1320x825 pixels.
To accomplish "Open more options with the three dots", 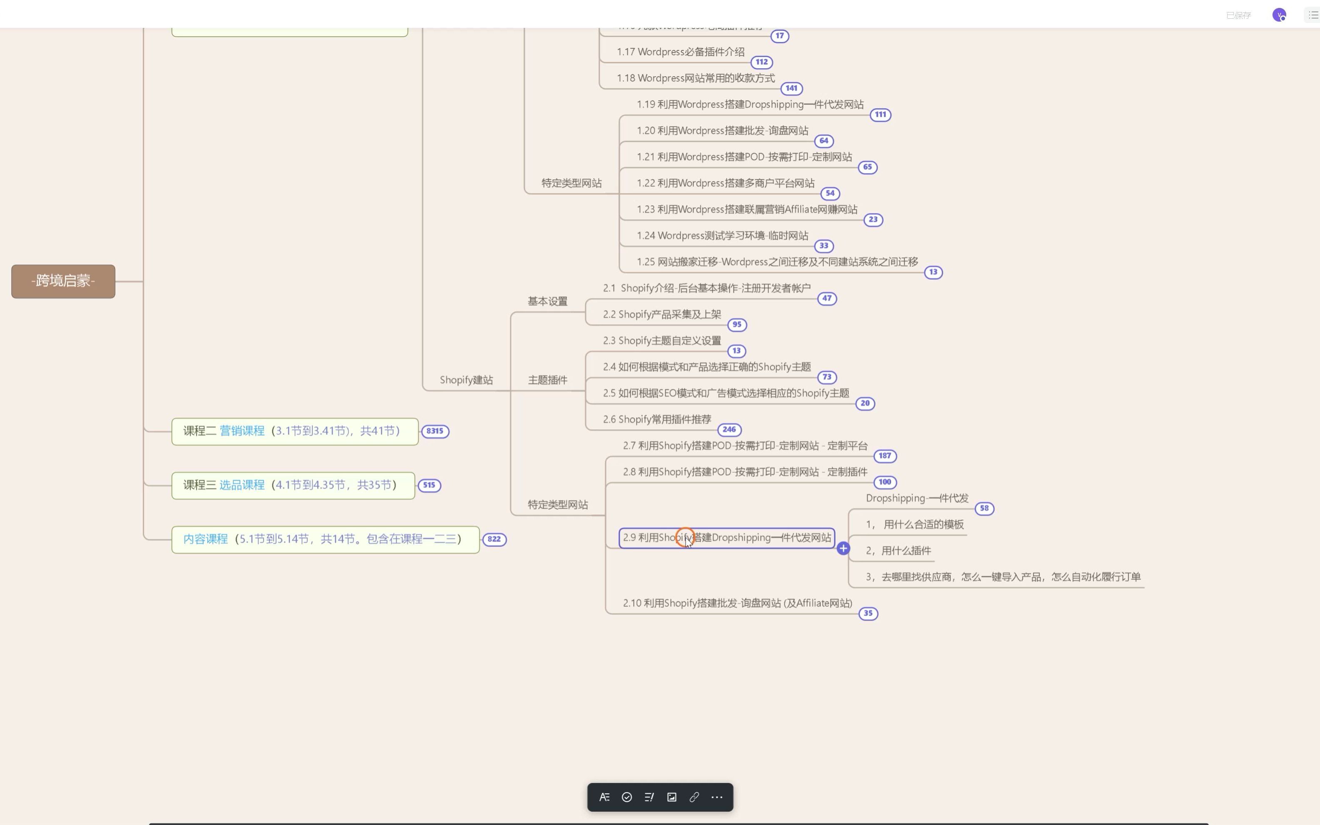I will (717, 797).
